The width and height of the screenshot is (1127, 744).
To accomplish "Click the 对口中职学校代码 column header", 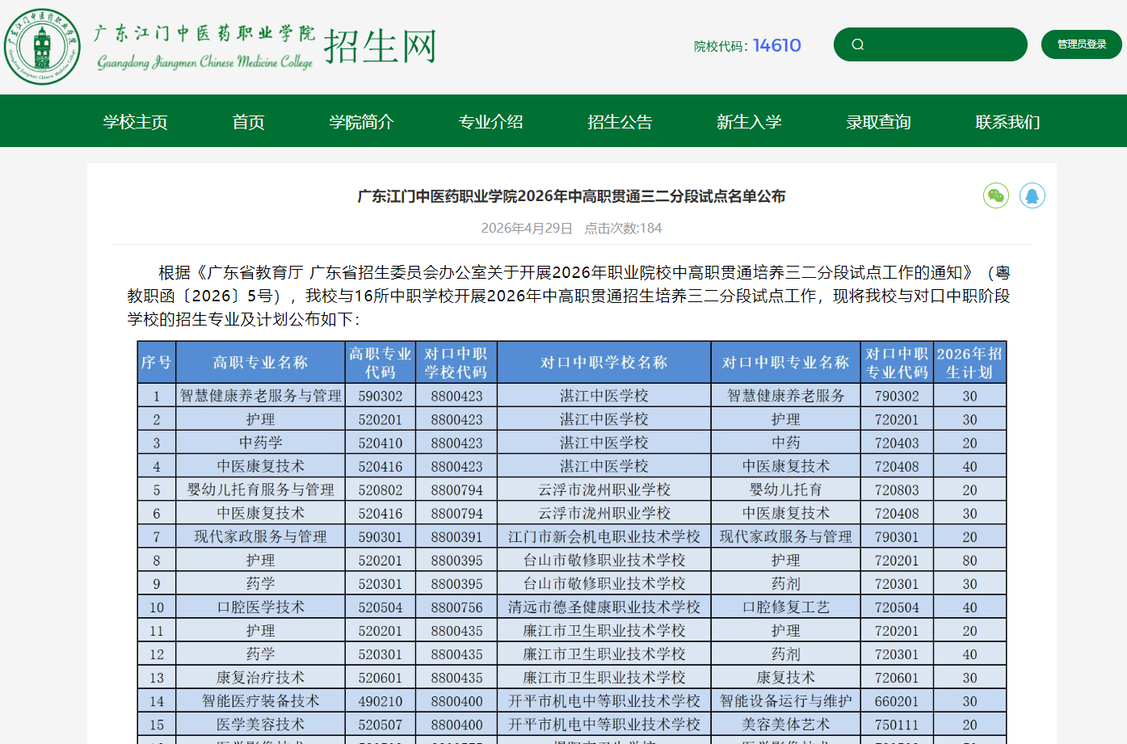I will point(456,362).
